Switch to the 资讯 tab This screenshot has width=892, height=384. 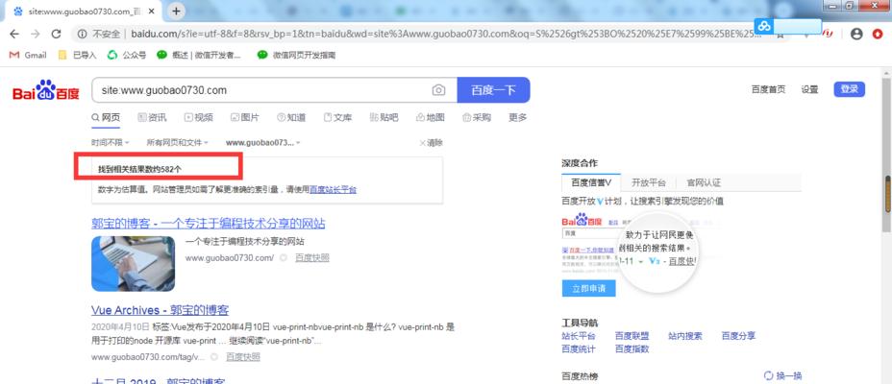(153, 117)
